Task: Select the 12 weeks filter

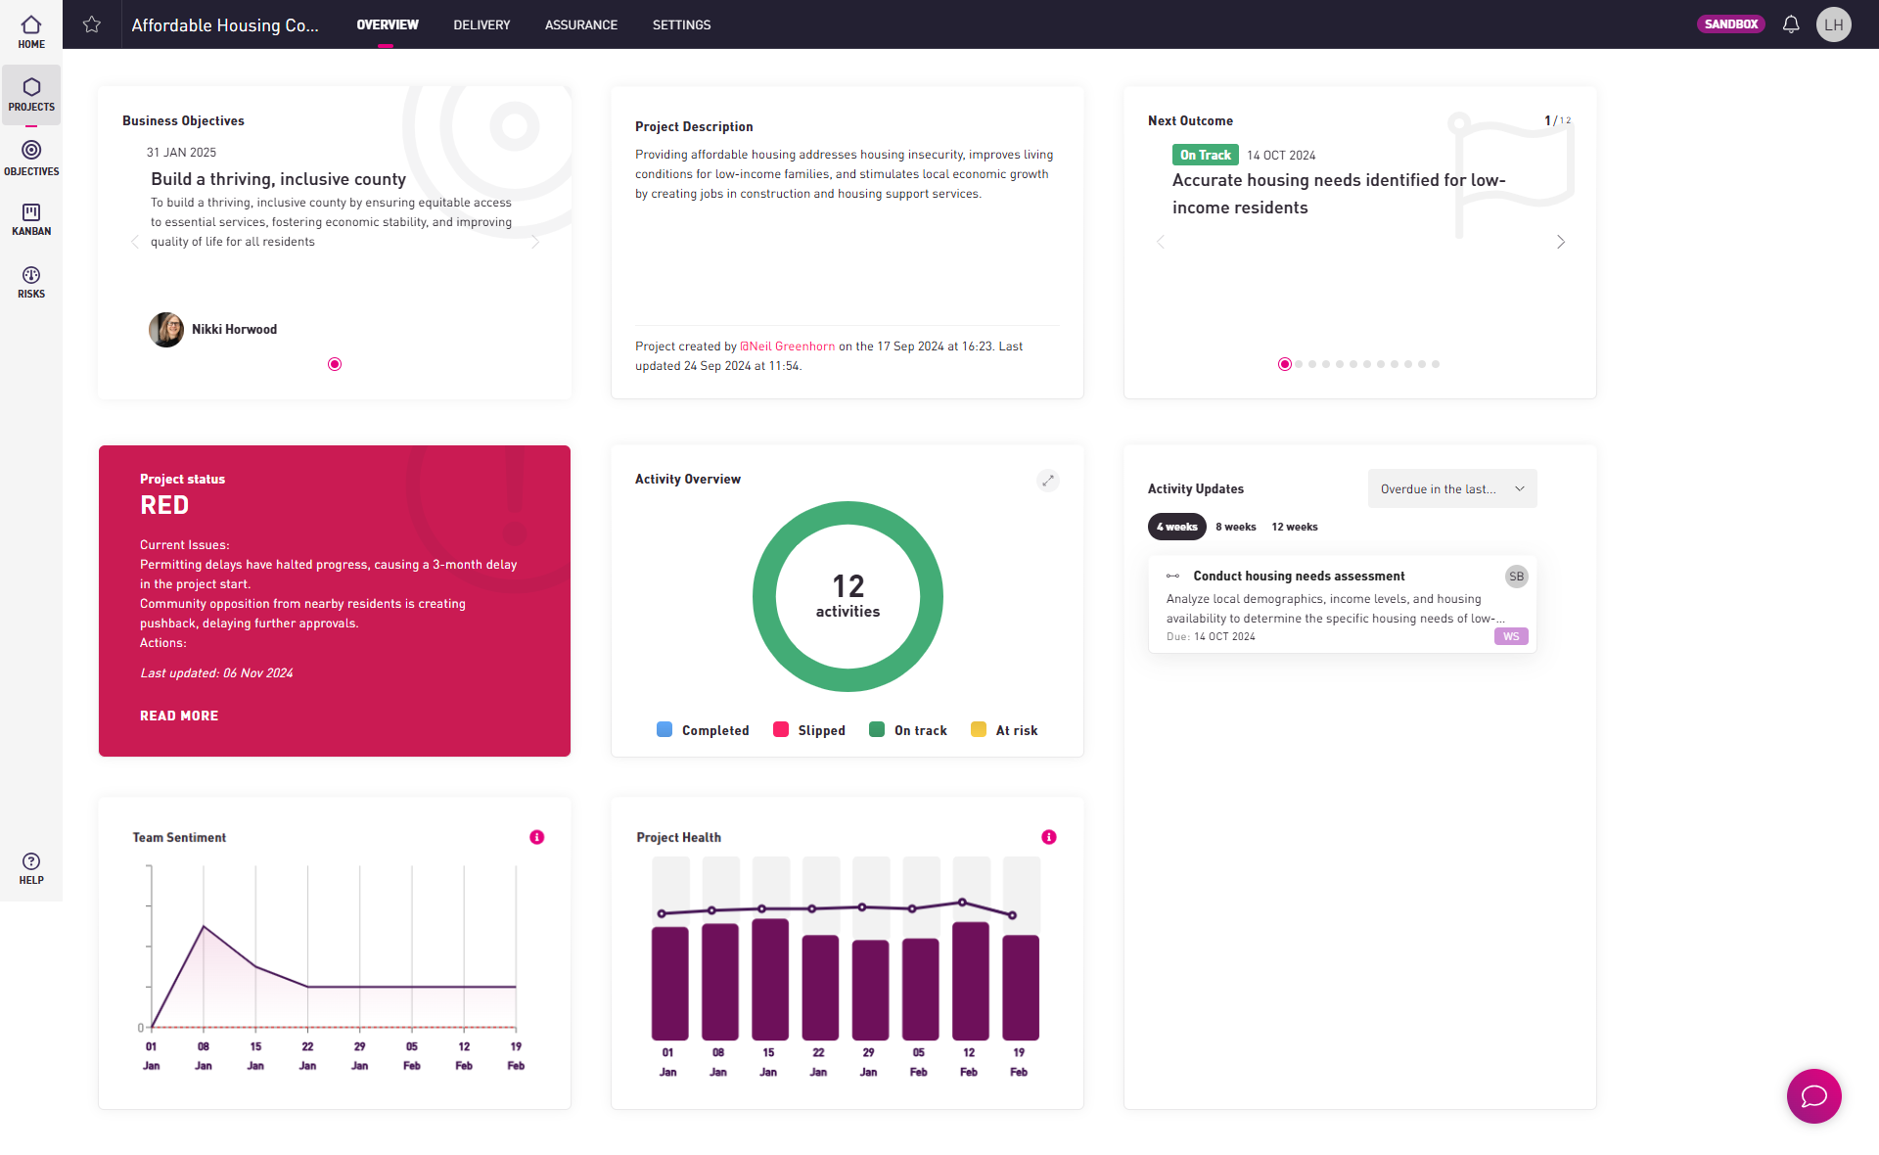Action: [x=1295, y=527]
